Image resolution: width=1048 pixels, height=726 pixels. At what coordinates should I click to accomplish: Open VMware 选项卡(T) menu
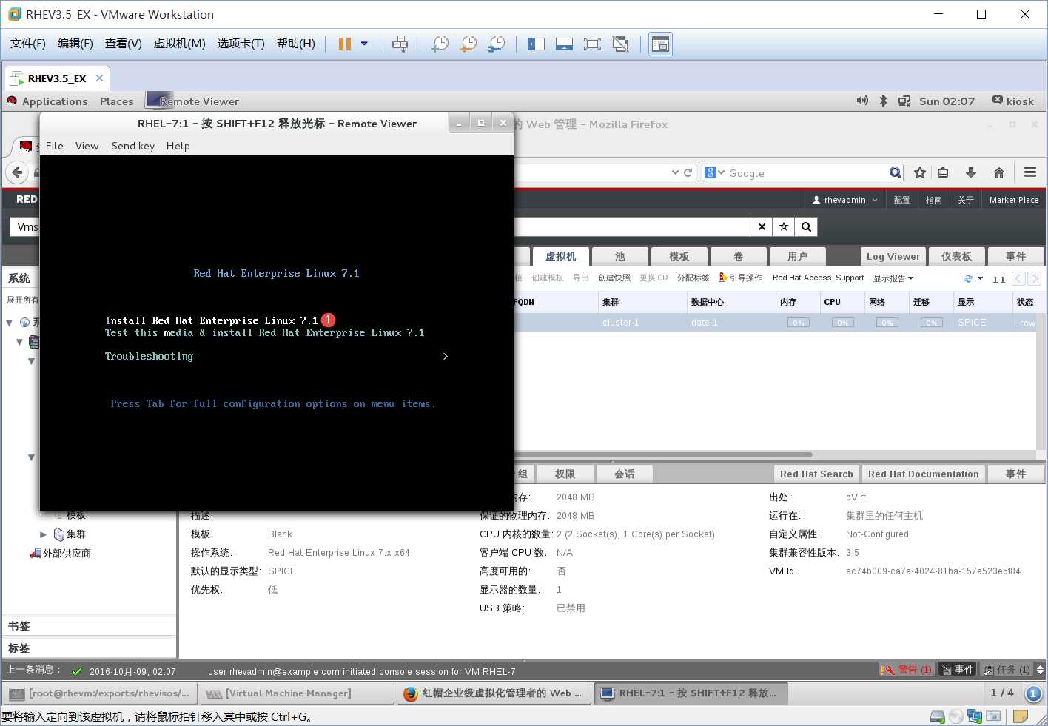[241, 44]
